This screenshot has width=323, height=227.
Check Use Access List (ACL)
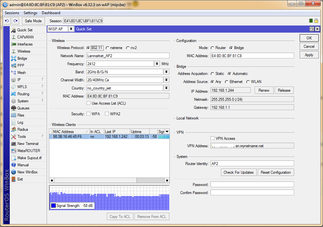pos(88,103)
